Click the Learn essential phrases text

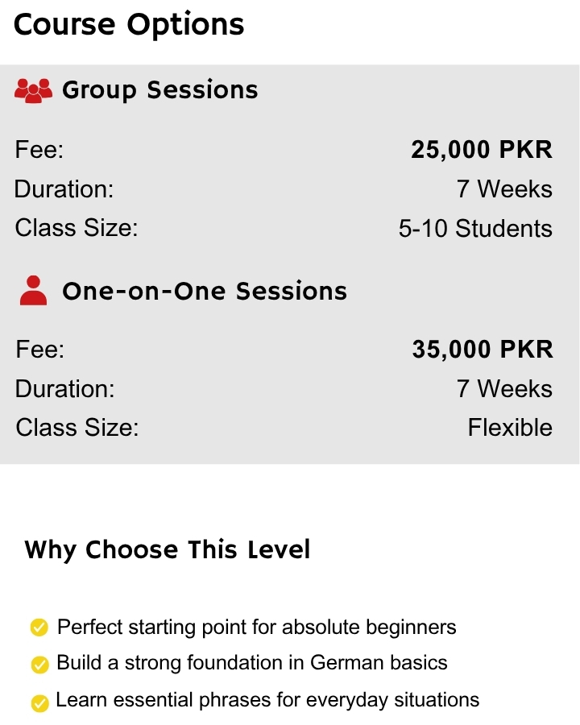267,700
